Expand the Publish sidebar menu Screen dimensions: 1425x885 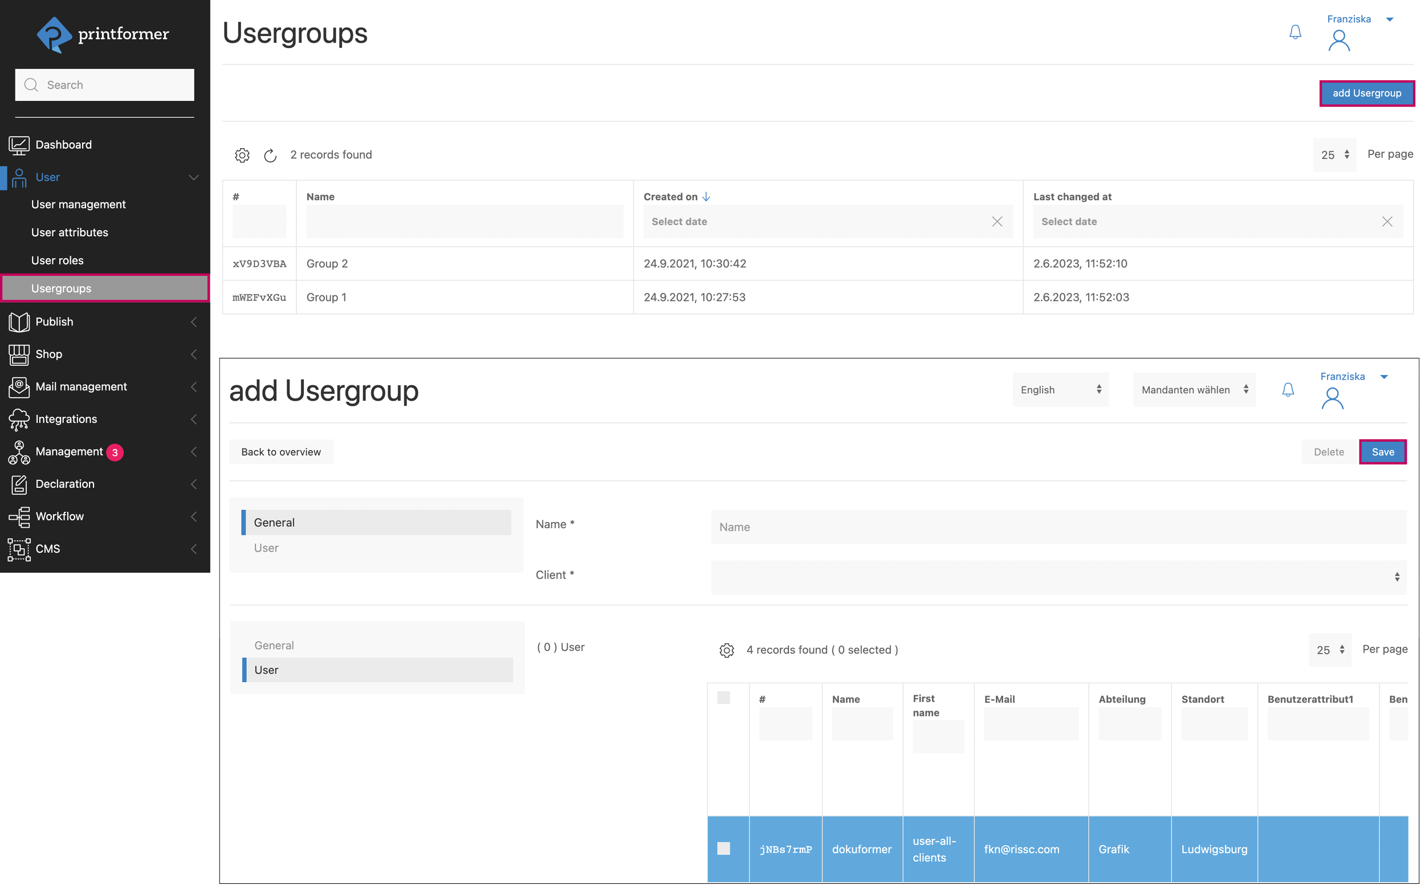tap(54, 321)
